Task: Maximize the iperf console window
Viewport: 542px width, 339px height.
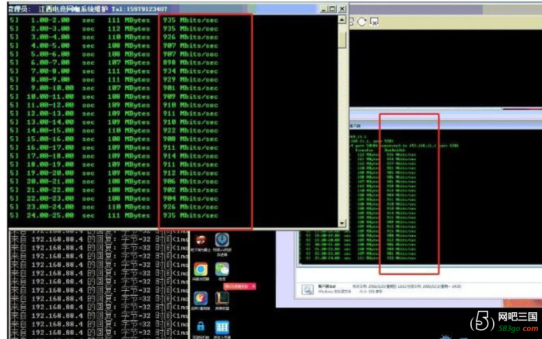Action: click(x=332, y=8)
